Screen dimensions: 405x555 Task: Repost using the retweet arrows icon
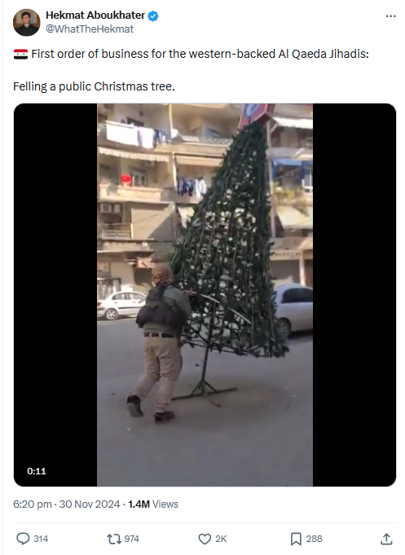click(114, 539)
